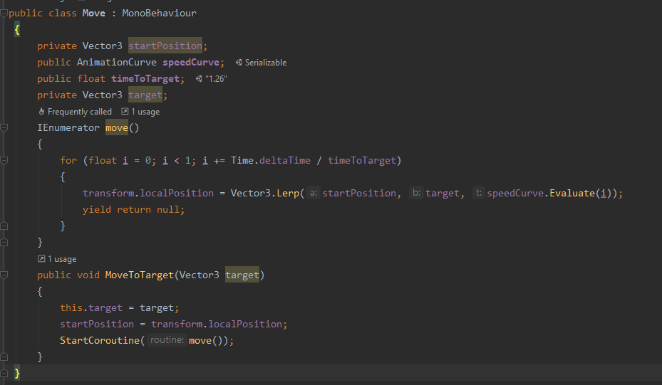The image size is (662, 385).
Task: Collapse the MoveToTarget method fold marker
Action: tap(4, 275)
